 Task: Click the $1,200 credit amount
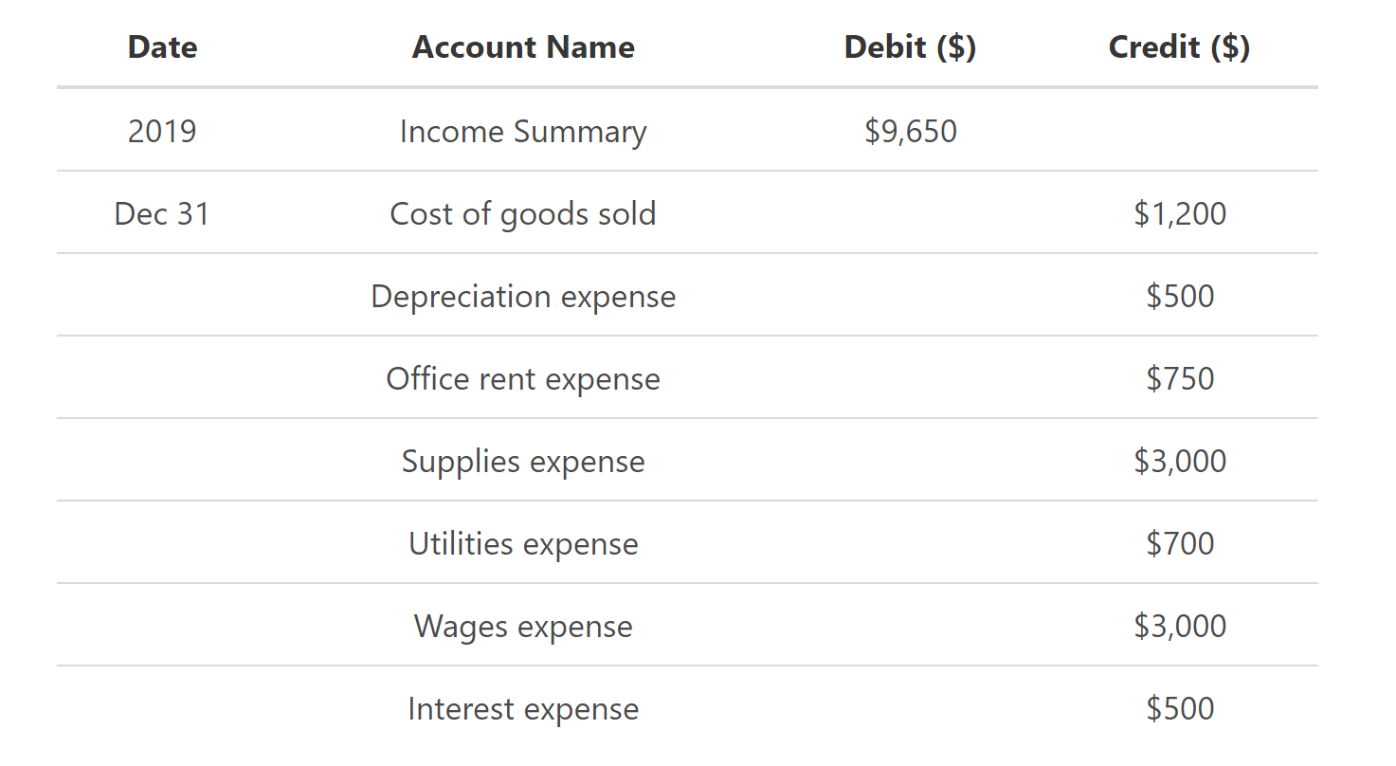(x=1179, y=213)
